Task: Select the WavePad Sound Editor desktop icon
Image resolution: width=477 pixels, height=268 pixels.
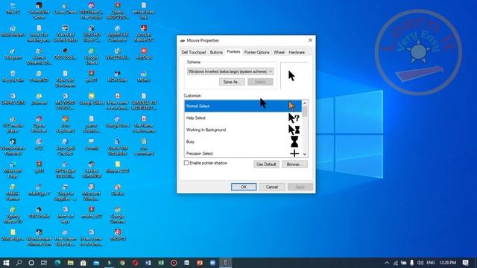Action: (x=65, y=33)
